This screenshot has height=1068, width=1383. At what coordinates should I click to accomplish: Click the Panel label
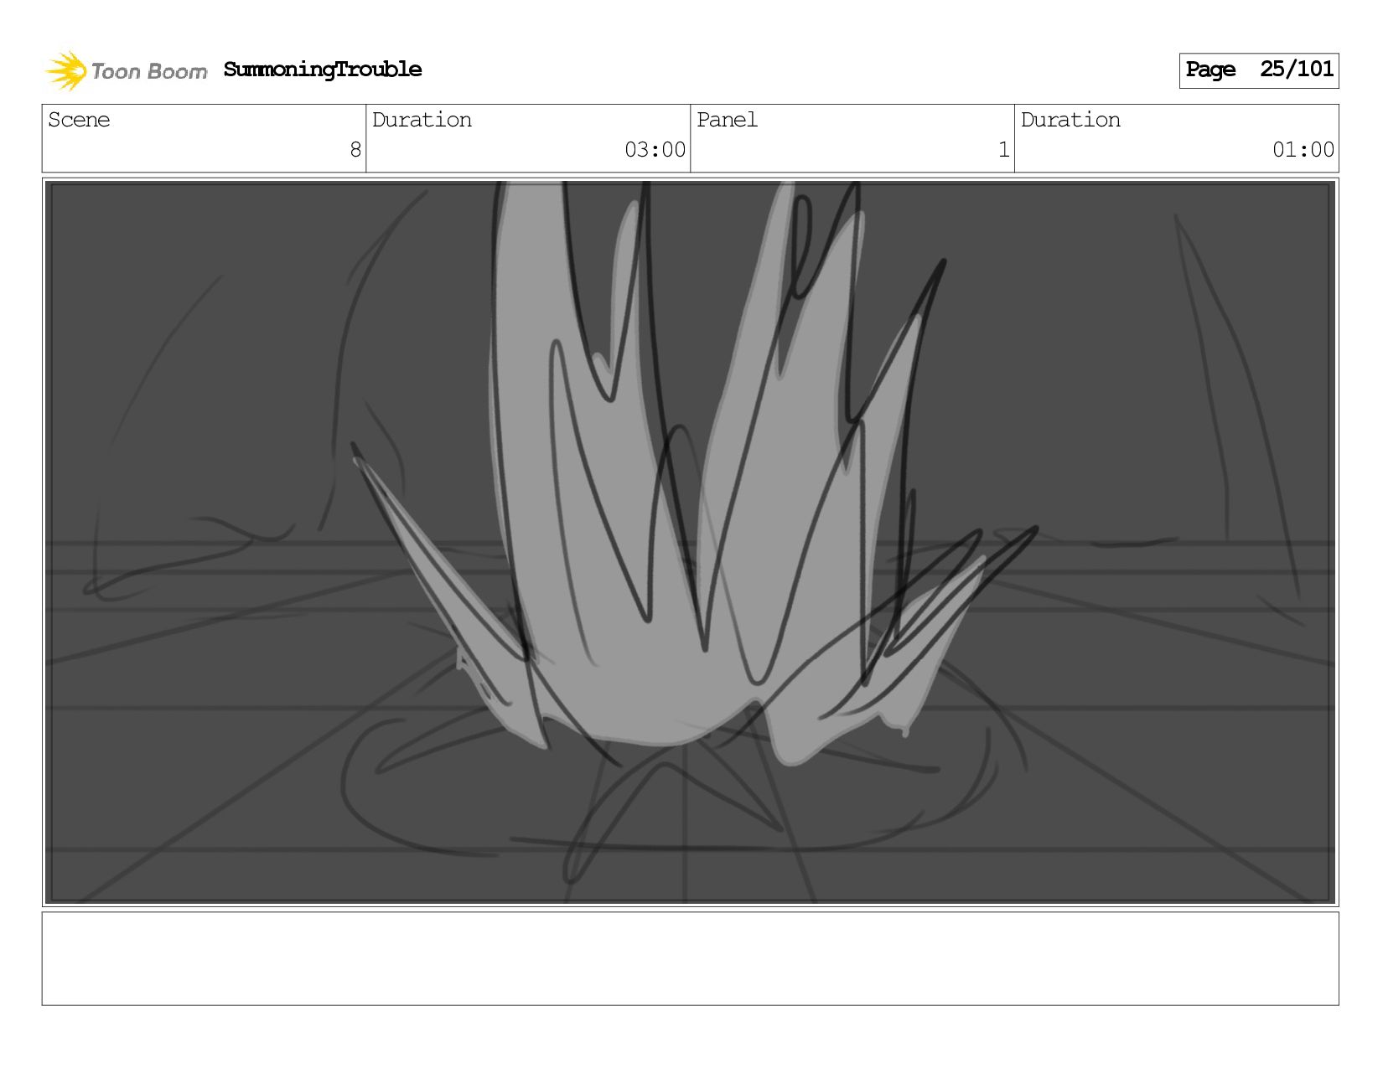click(727, 120)
